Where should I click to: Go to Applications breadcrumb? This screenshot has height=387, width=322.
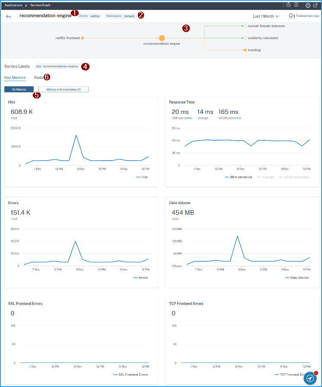click(13, 5)
